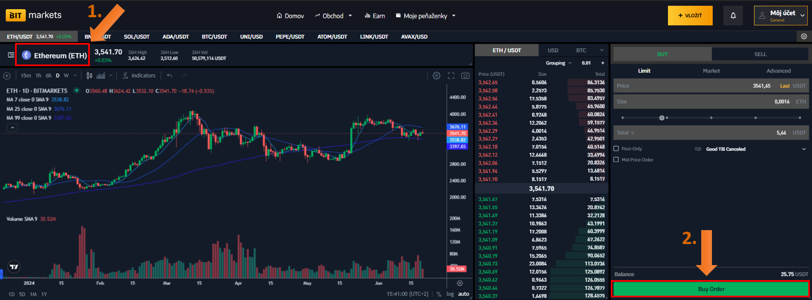Image resolution: width=812 pixels, height=300 pixels.
Task: Select the Advanced order tab
Action: [779, 71]
